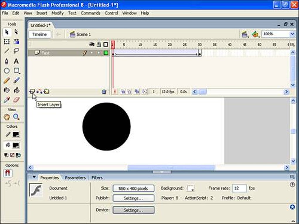Open the Commands menu
Viewport: 299px width, 224px height.
coord(90,13)
